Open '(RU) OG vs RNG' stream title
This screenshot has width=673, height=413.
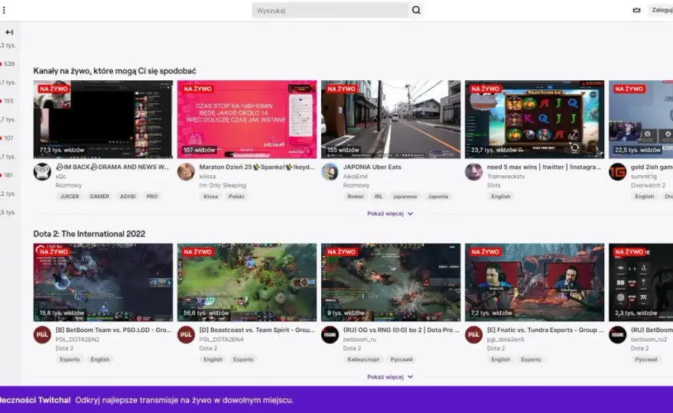(401, 330)
